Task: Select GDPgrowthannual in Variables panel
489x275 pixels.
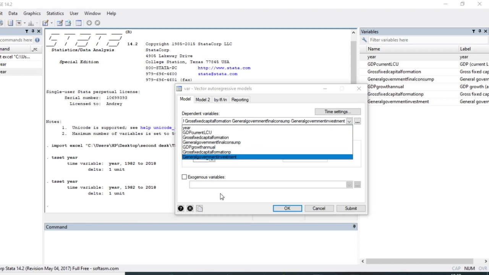Action: (x=385, y=87)
